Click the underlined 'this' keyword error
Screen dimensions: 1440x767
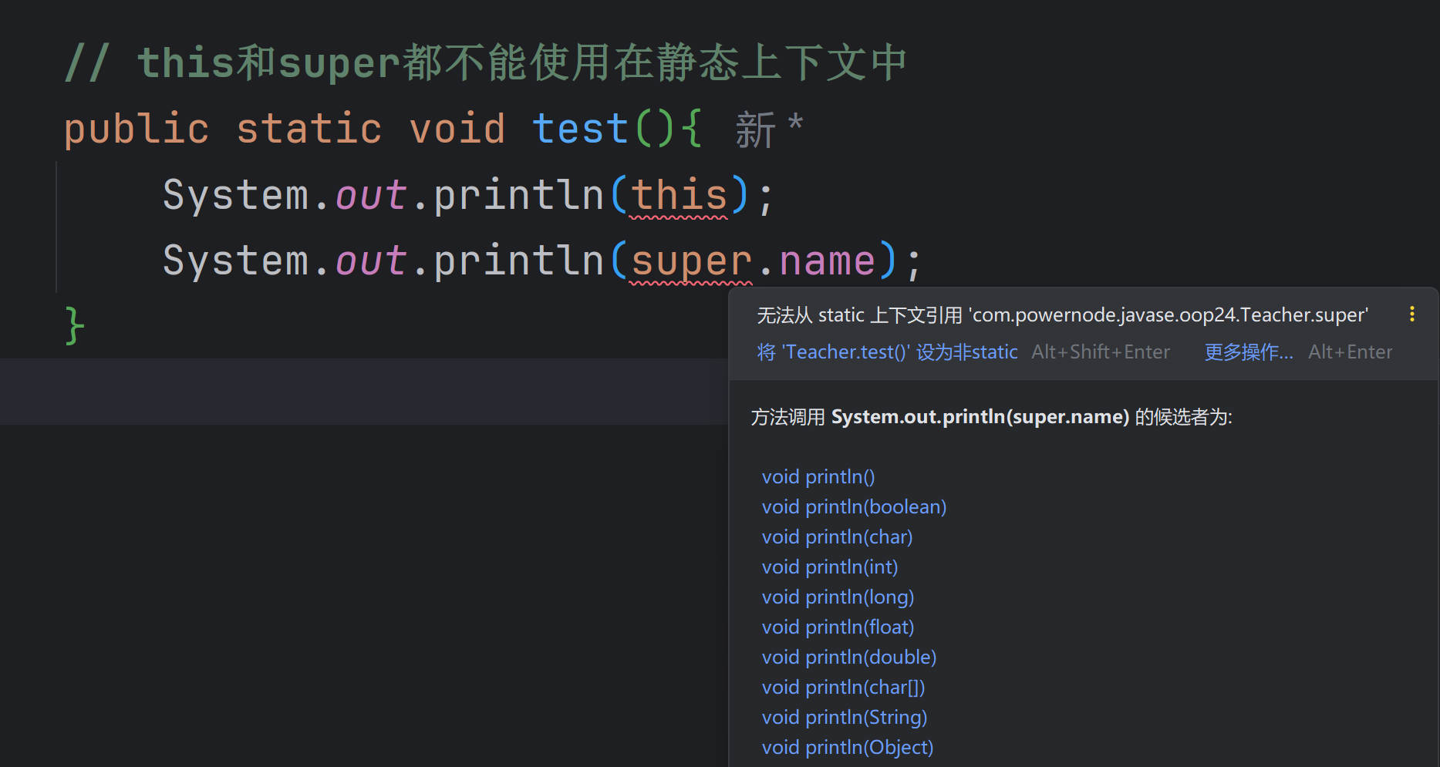[679, 195]
